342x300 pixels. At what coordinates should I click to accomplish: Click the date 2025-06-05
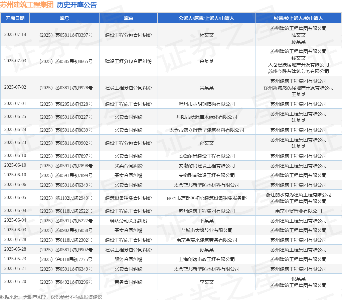click(15, 198)
